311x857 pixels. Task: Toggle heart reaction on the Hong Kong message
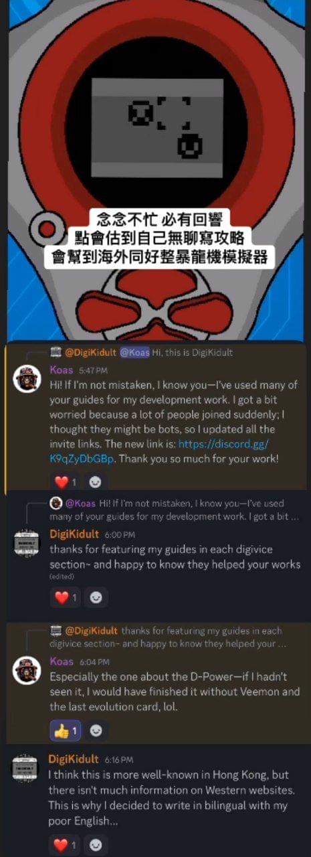66,844
